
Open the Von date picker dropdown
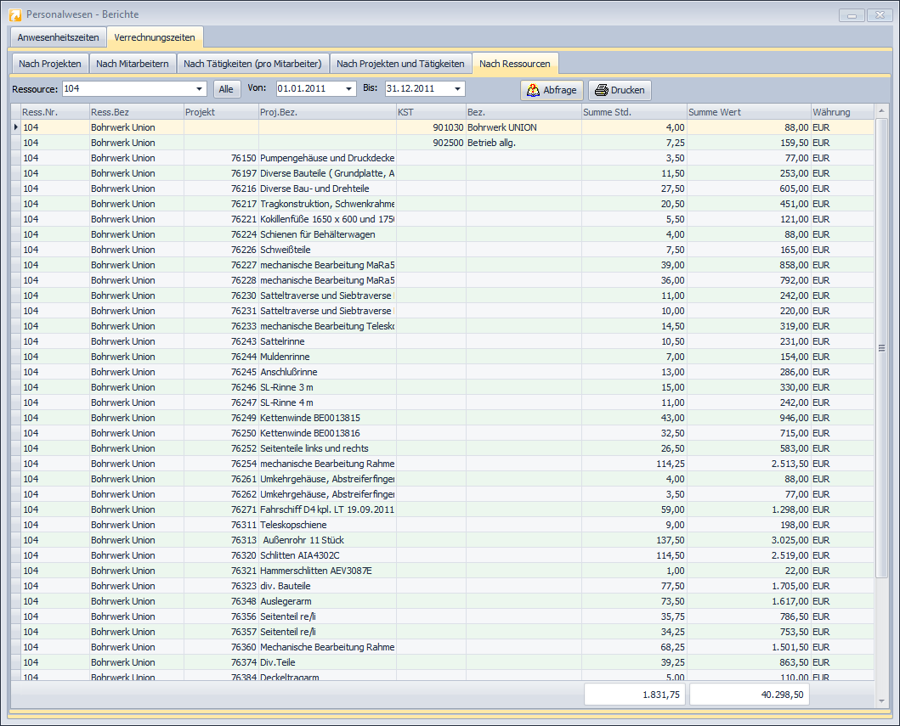coord(349,89)
